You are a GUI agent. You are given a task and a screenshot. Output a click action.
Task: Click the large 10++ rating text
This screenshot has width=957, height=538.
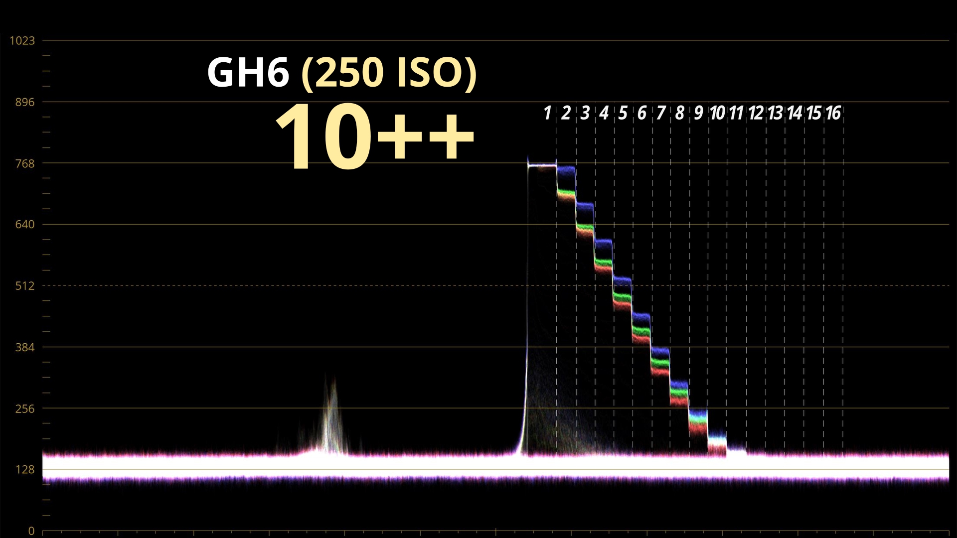point(375,137)
